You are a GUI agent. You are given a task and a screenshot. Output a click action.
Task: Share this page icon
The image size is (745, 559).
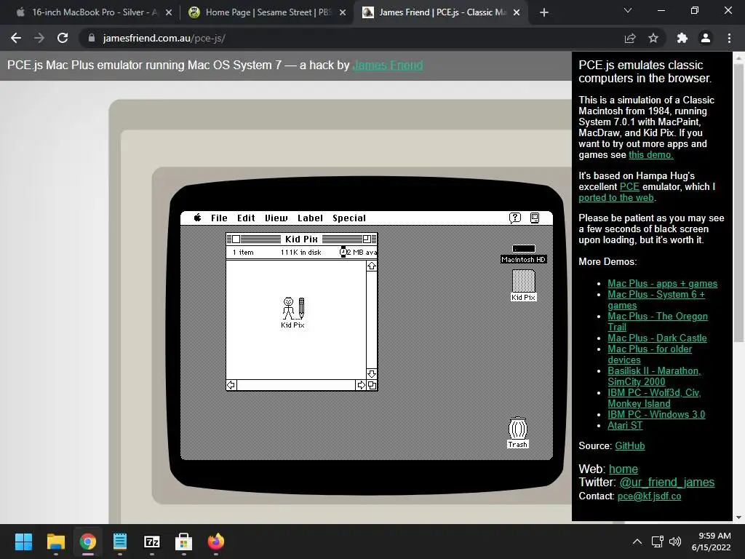[630, 38]
